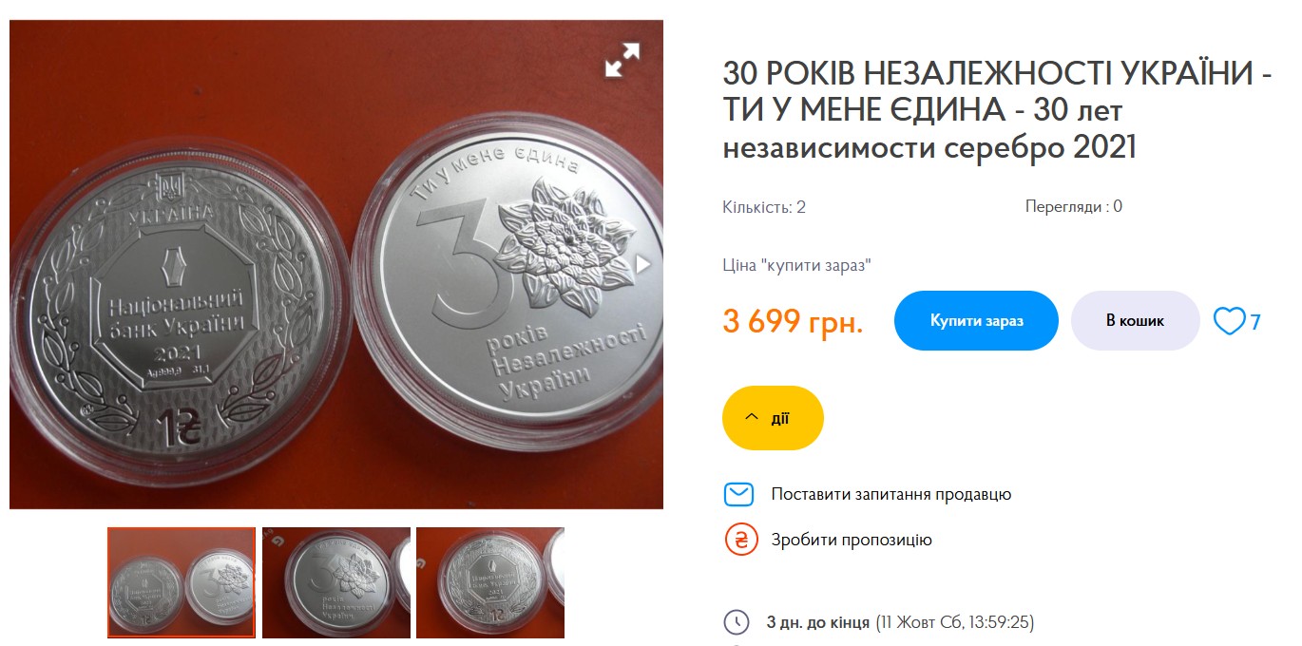Screen dimensions: 1302x646
Task: Show next image with the right arrow
Action: pos(643,264)
